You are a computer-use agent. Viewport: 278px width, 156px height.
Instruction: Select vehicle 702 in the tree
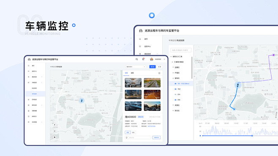point(179,89)
